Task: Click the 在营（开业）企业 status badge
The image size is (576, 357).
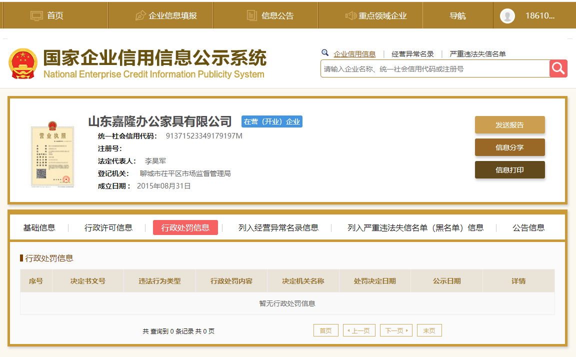Action: [272, 121]
